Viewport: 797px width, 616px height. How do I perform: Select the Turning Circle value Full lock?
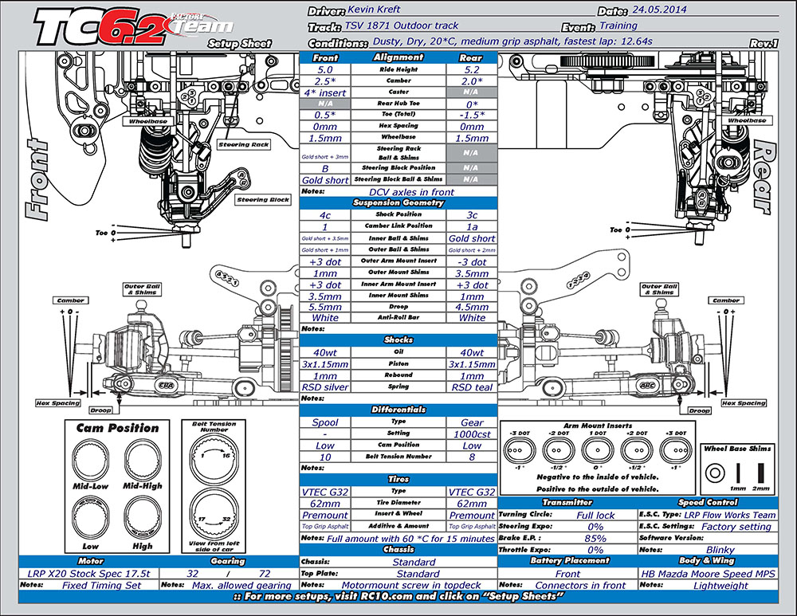595,516
